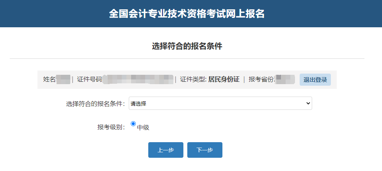Click the 退出登录 logout button
Image resolution: width=382 pixels, height=171 pixels.
click(x=315, y=79)
